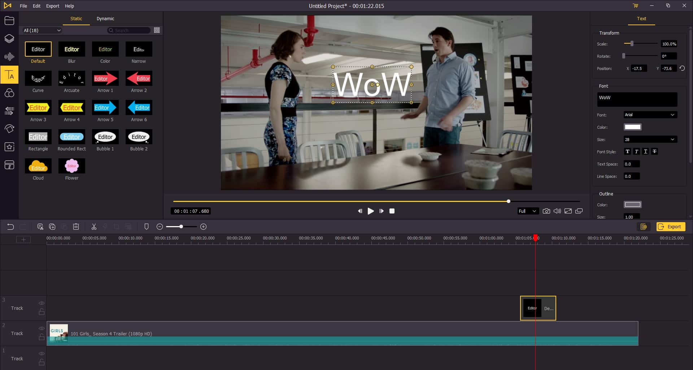
Task: Step forward one frame
Action: [382, 211]
